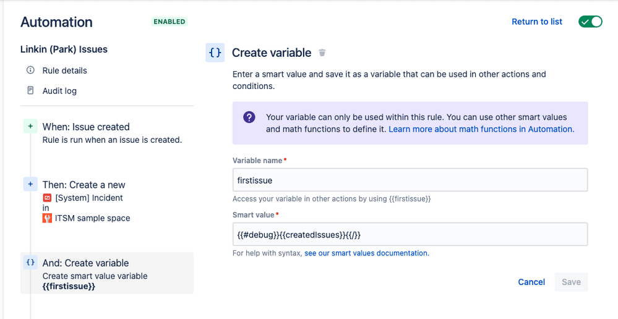Click the Create variable heading text
Image resolution: width=618 pixels, height=319 pixels.
pyautogui.click(x=272, y=53)
